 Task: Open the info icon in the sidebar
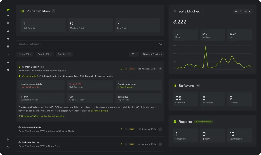click(8, 70)
